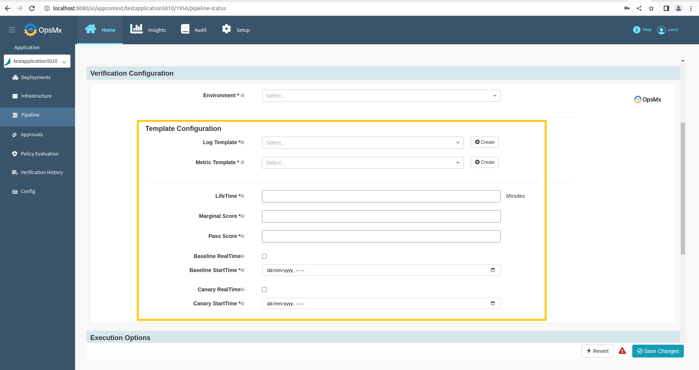
Task: Click the hamburger menu icon beside OpsMx logo
Action: pos(12,30)
